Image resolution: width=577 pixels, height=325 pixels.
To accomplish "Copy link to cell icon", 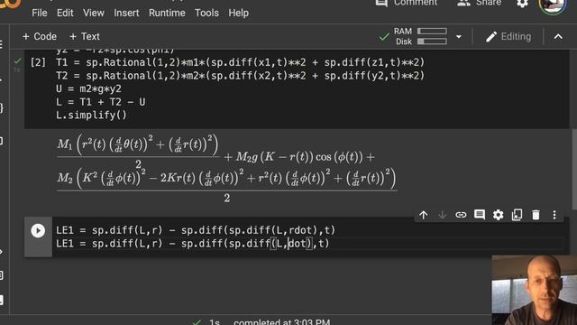I will pyautogui.click(x=461, y=215).
